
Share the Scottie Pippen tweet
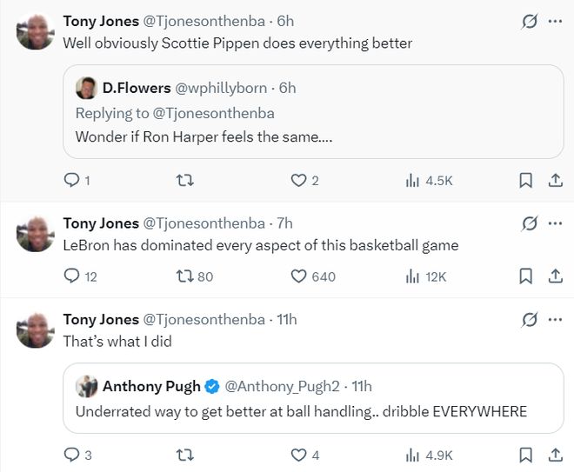(555, 181)
